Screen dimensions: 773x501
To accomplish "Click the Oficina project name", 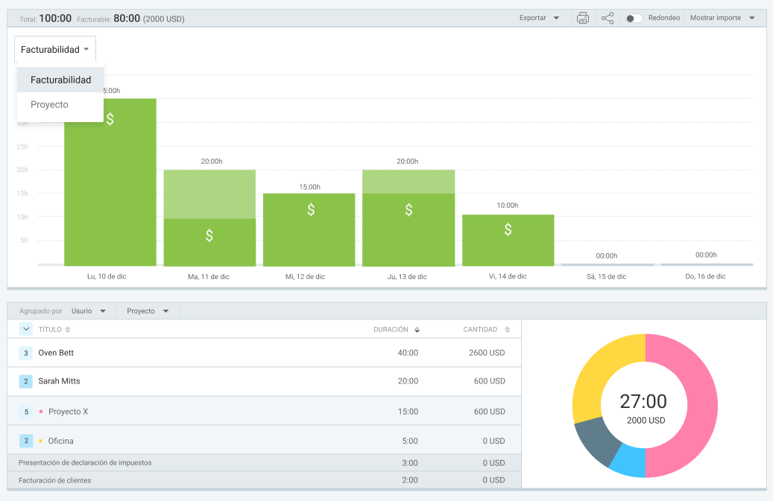I will (60, 441).
